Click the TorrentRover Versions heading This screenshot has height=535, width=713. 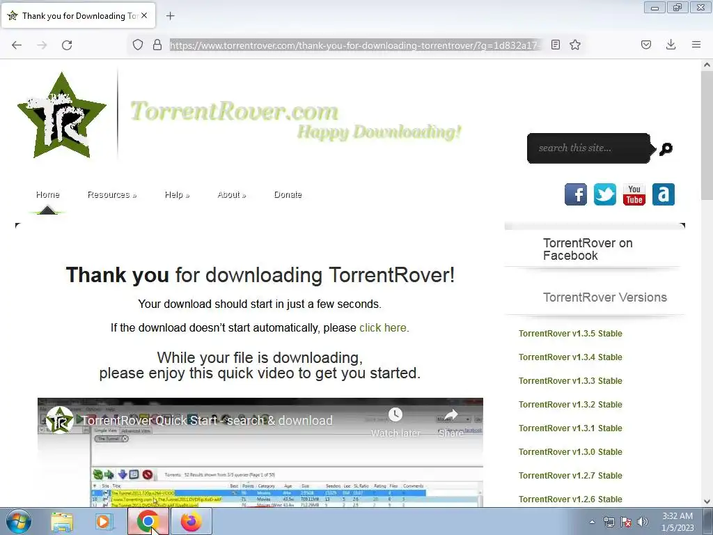605,297
